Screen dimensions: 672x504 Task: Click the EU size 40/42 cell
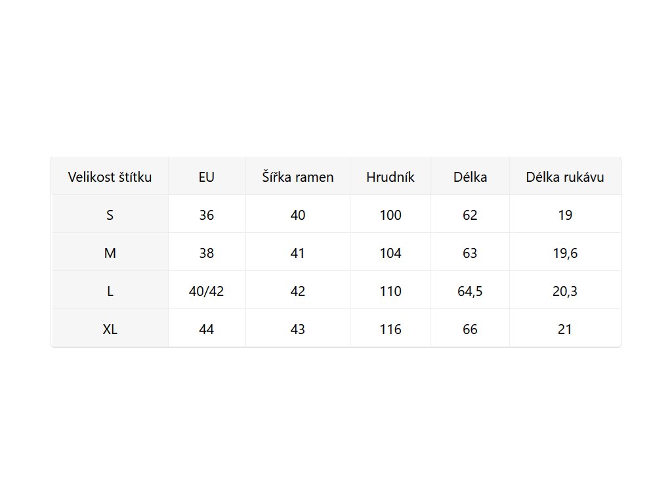pos(207,291)
